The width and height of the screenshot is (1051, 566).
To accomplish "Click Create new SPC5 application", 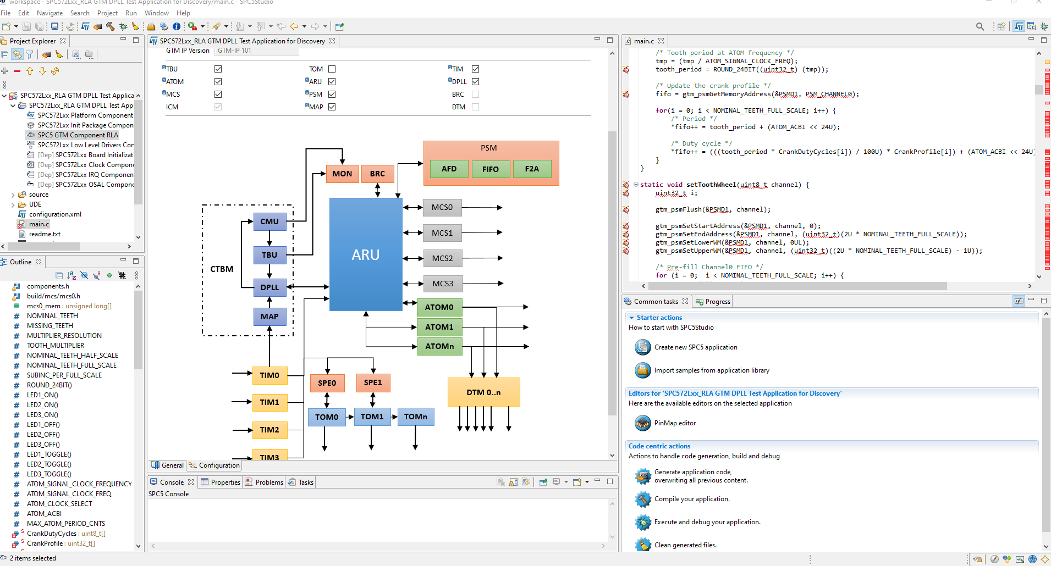I will point(695,347).
